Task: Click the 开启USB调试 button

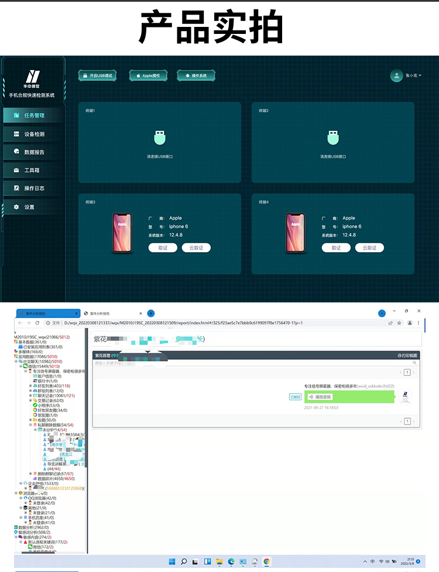Action: [98, 75]
